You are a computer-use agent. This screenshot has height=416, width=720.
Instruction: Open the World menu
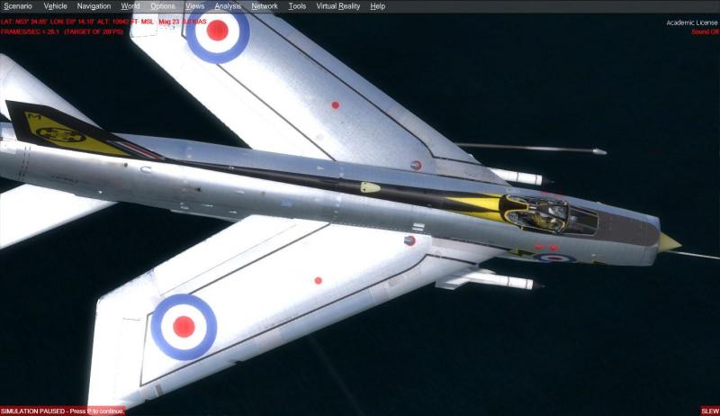(130, 6)
